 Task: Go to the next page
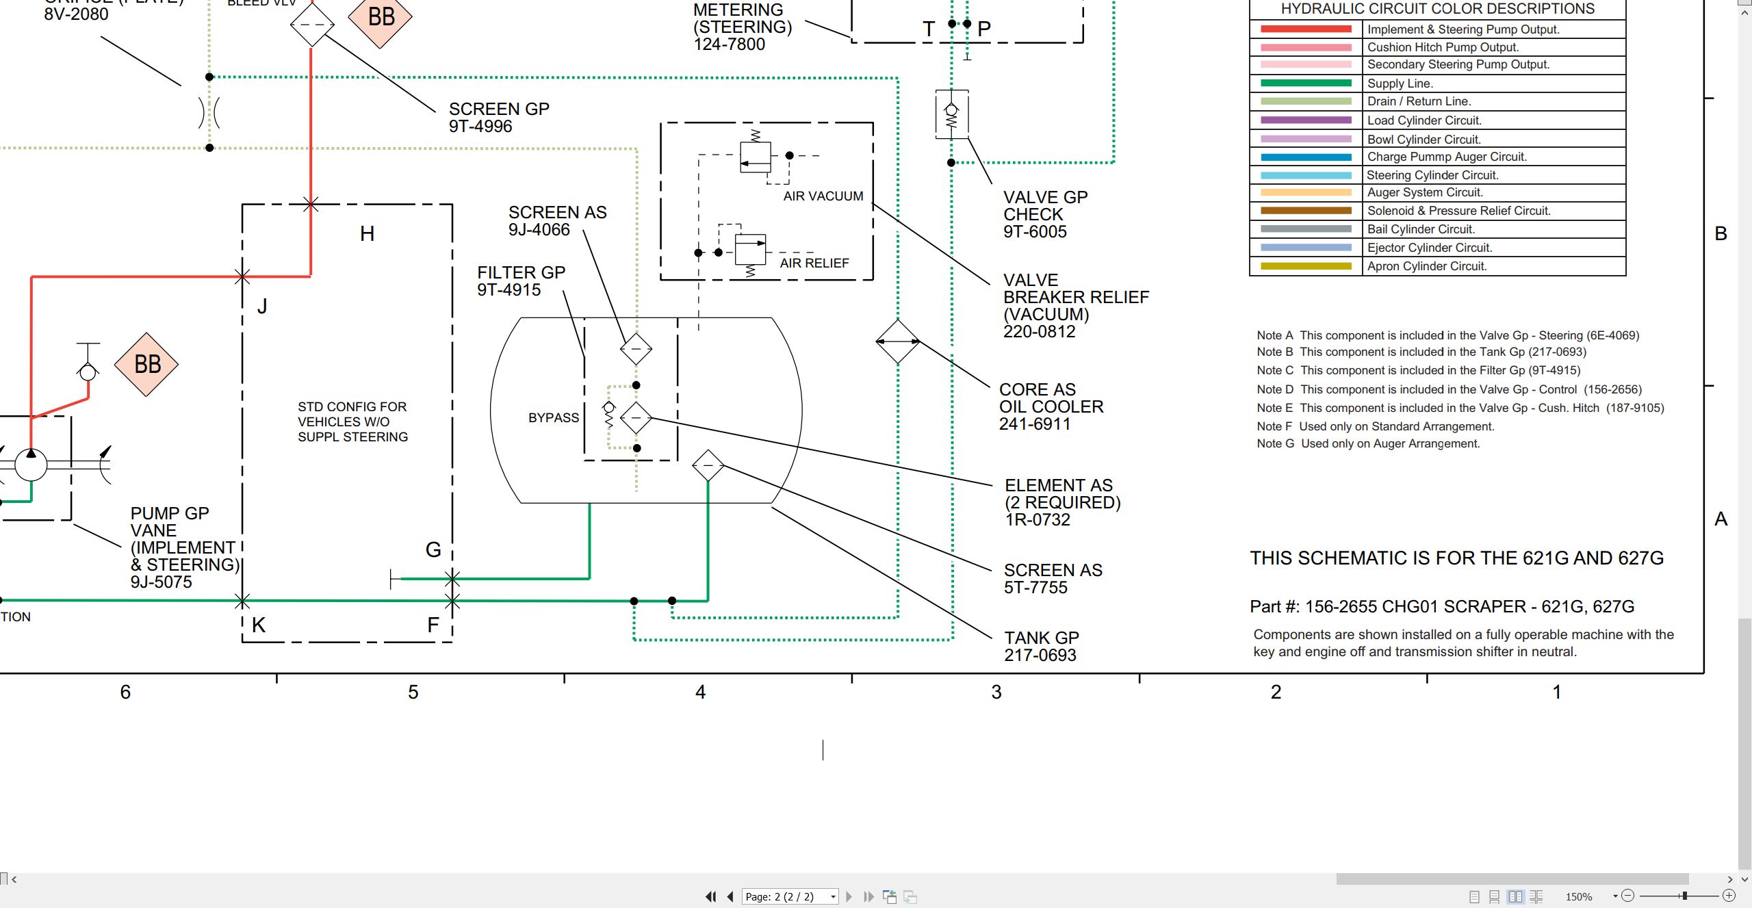tap(849, 896)
